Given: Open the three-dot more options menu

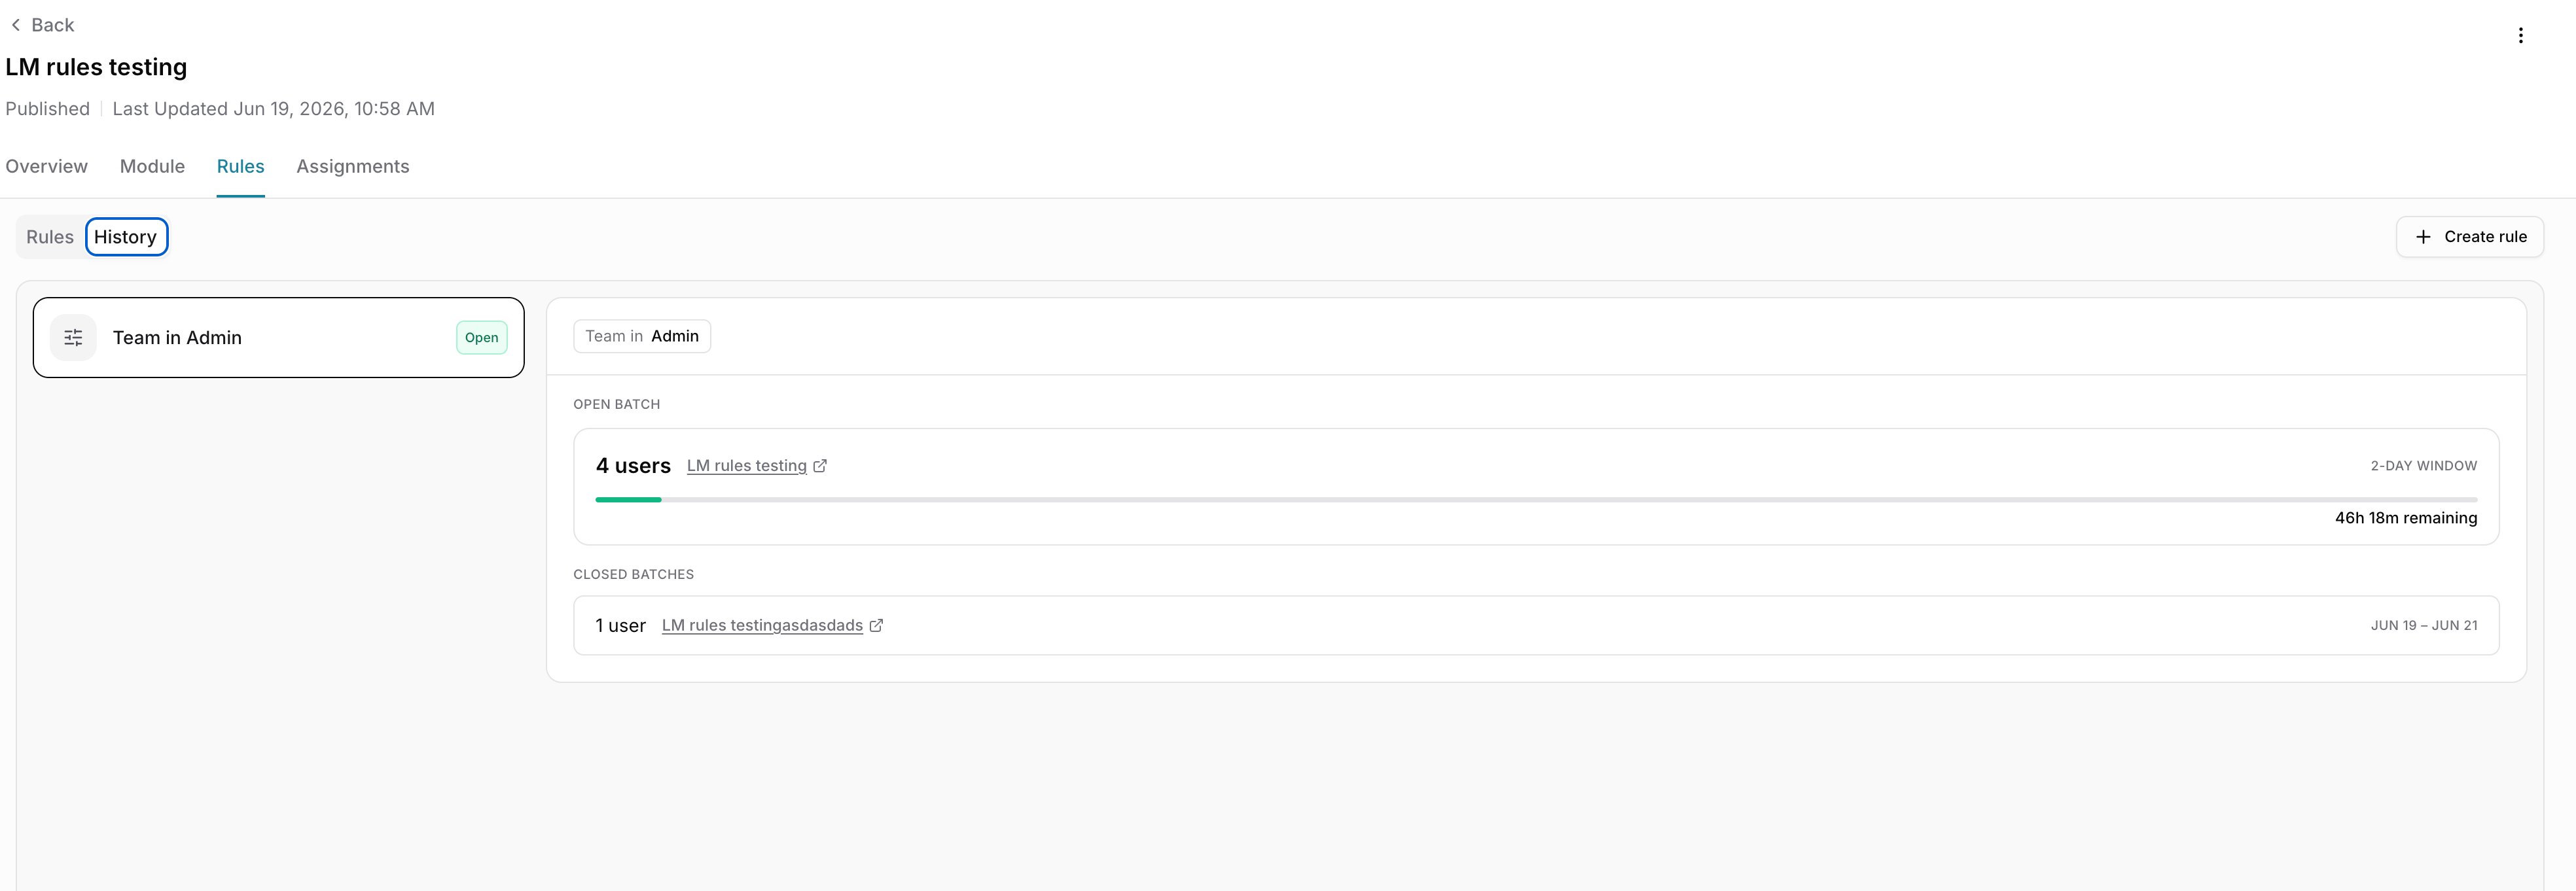Looking at the screenshot, I should click(x=2520, y=36).
